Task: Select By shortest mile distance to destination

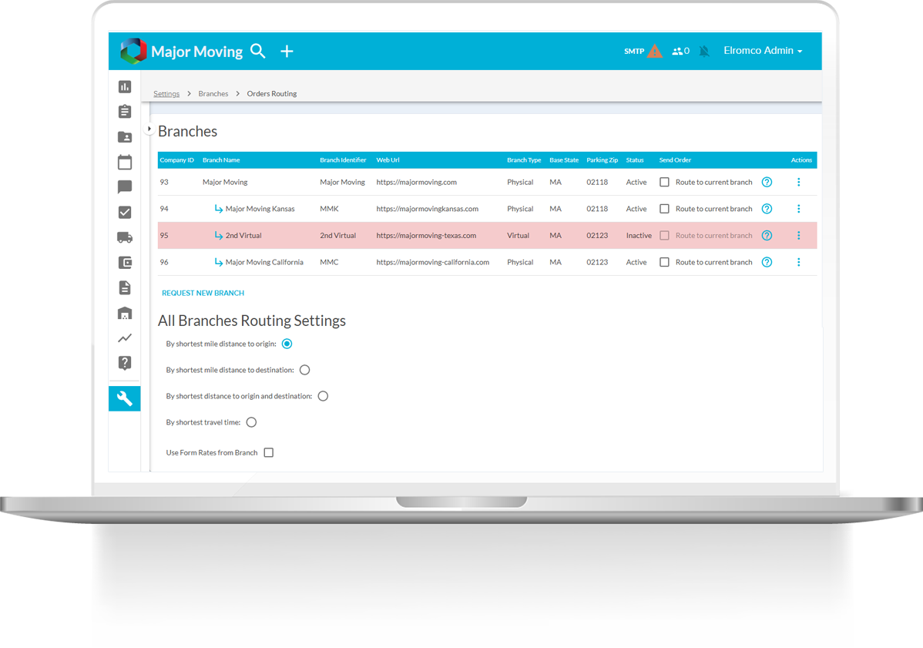Action: (305, 370)
